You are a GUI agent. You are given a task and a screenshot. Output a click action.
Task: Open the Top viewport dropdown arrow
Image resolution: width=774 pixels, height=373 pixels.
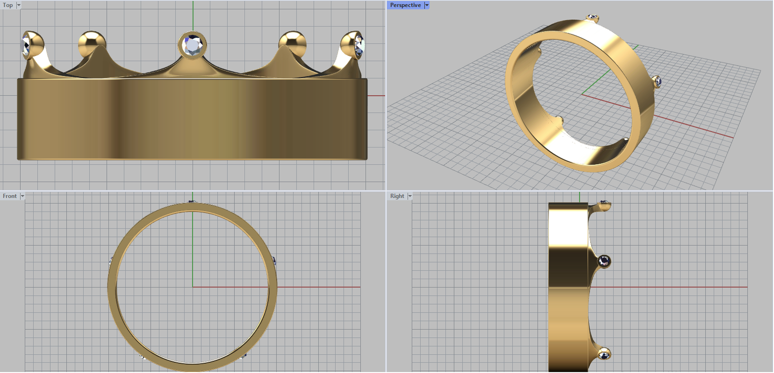pyautogui.click(x=19, y=5)
